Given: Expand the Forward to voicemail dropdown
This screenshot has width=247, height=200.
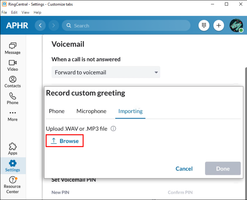Looking at the screenshot, I should point(106,72).
